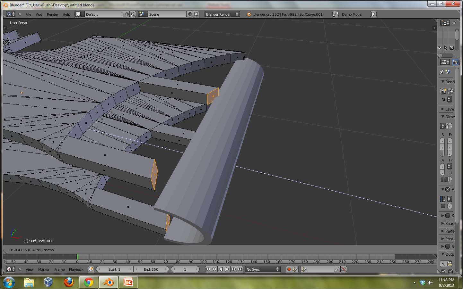Render animation with the clapperboard button
The width and height of the screenshot is (463, 289).
[451, 91]
